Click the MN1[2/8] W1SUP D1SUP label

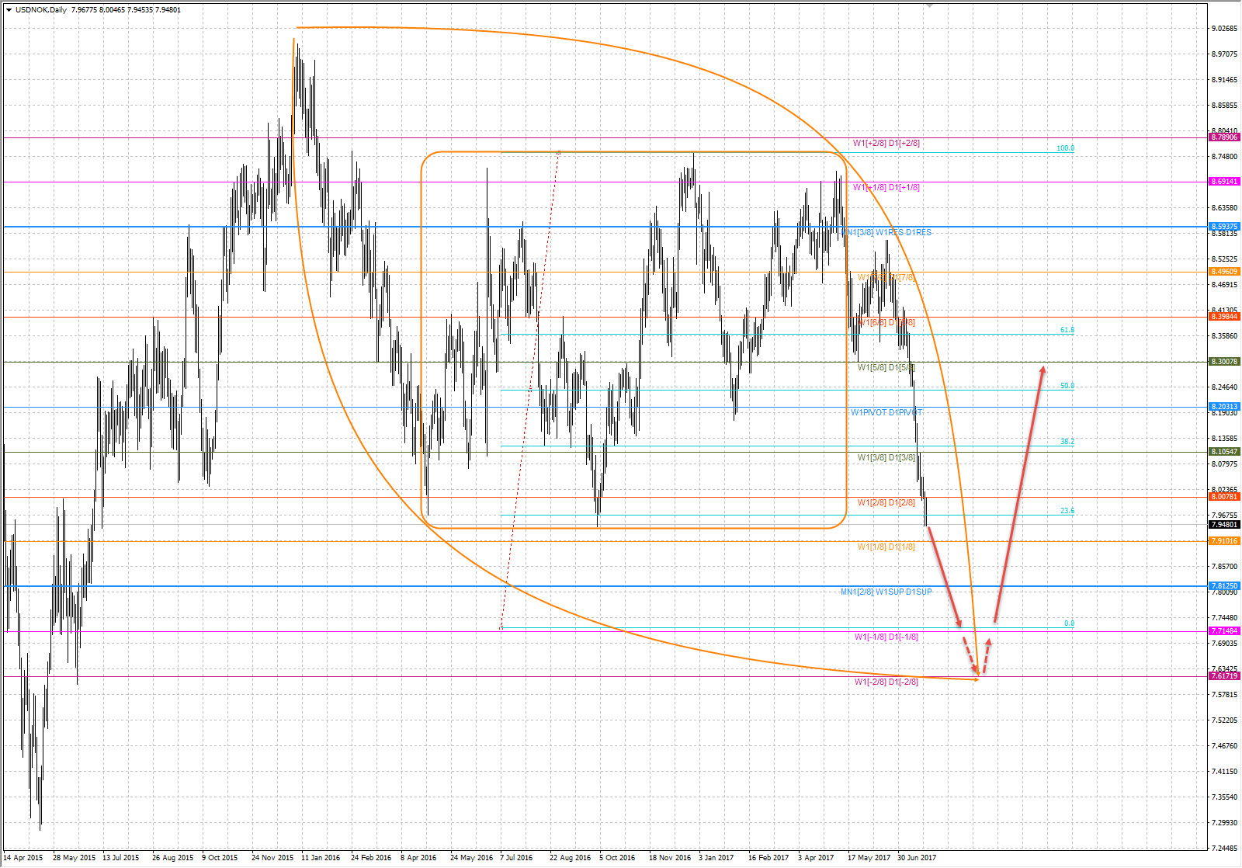886,592
